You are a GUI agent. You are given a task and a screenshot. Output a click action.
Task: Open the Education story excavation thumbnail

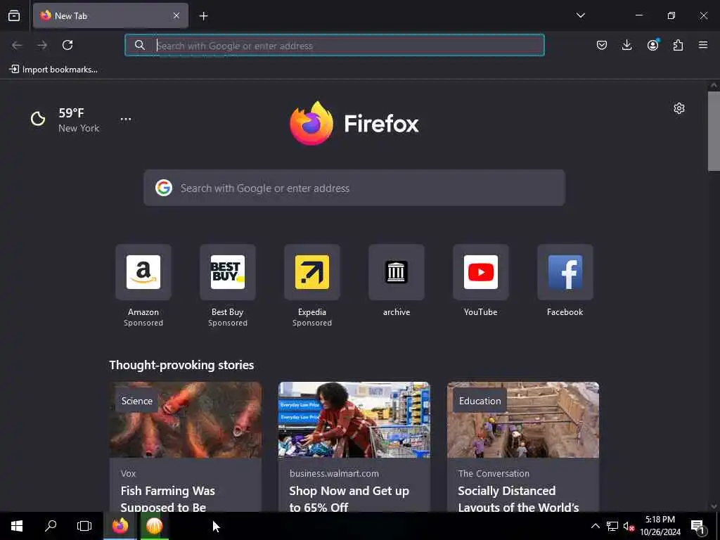point(523,420)
